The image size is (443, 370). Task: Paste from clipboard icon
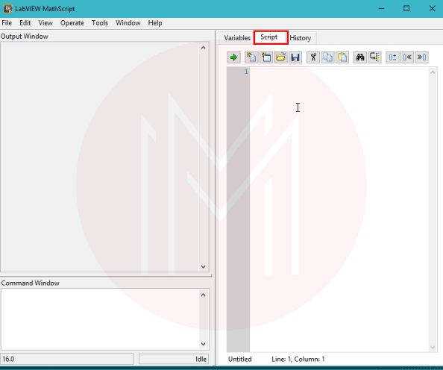pos(342,57)
